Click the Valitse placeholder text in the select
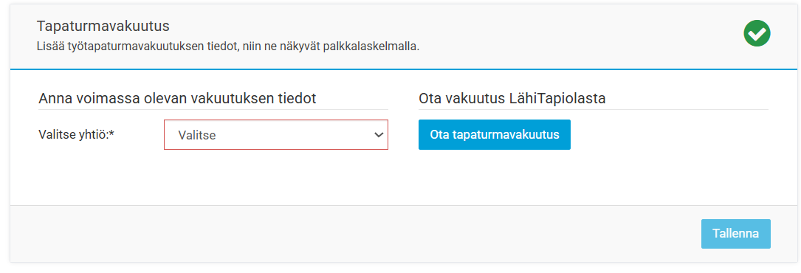The width and height of the screenshot is (801, 273). pyautogui.click(x=196, y=135)
